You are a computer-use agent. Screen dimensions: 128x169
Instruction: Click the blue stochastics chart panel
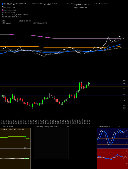pyautogui.click(x=112, y=138)
